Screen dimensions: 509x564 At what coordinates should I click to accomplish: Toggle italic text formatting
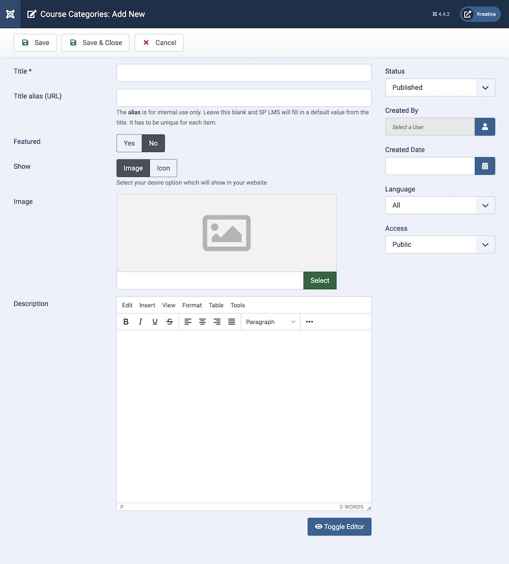tap(140, 322)
